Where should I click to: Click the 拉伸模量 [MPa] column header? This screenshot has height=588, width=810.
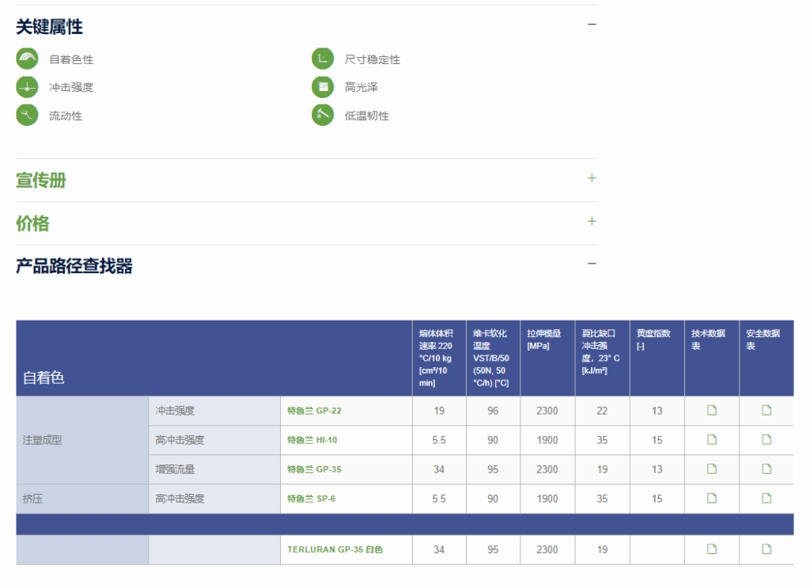(547, 358)
